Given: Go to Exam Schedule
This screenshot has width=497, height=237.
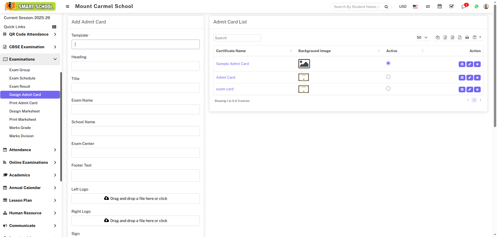Looking at the screenshot, I should (22, 78).
